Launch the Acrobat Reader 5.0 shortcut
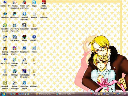The image size is (128, 96). point(15,4)
